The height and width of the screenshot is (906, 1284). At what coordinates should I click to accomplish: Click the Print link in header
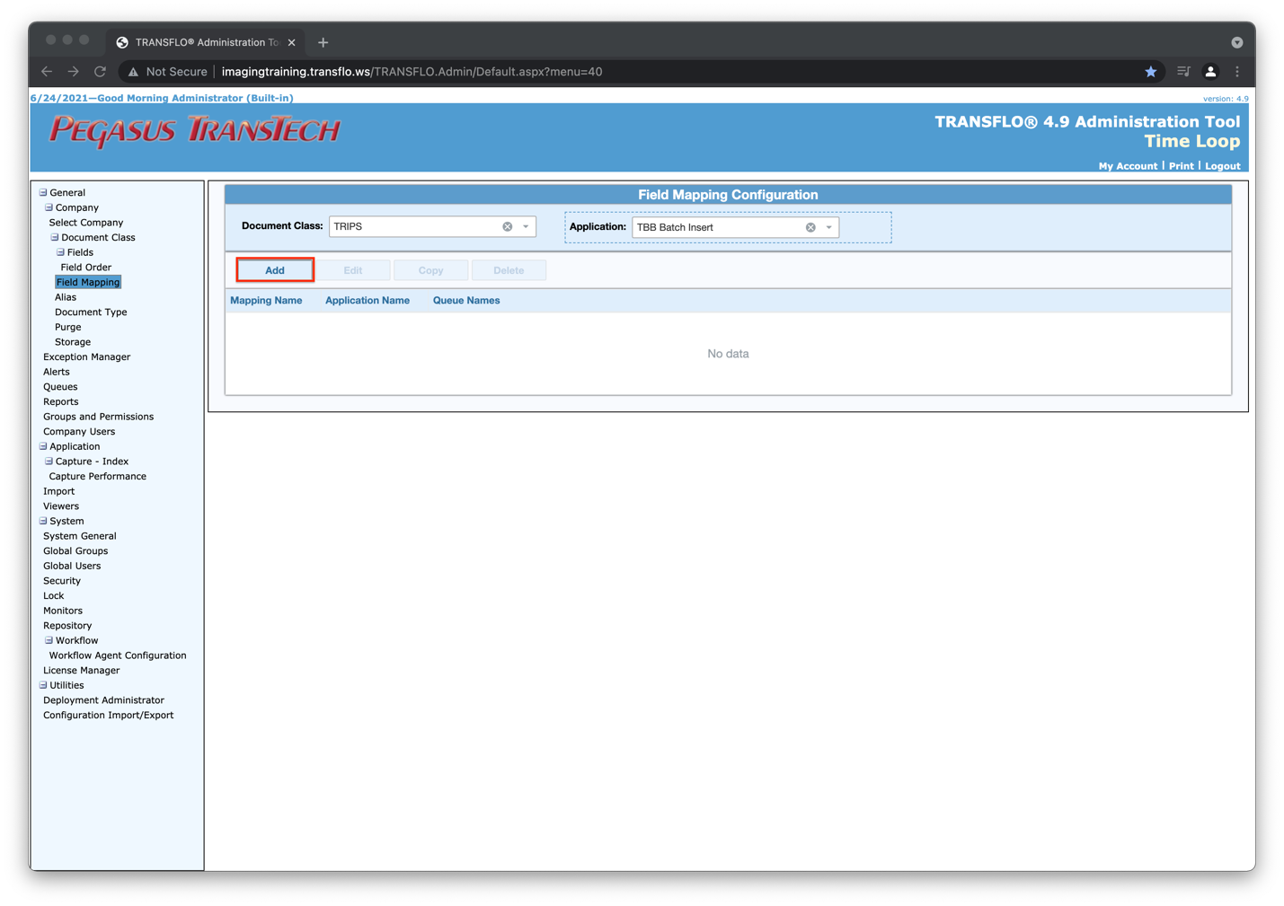click(1181, 166)
